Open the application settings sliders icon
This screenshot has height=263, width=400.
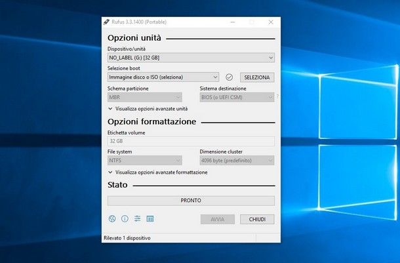[x=137, y=218]
